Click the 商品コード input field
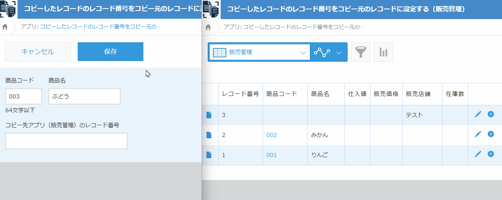The image size is (502, 200). (23, 96)
